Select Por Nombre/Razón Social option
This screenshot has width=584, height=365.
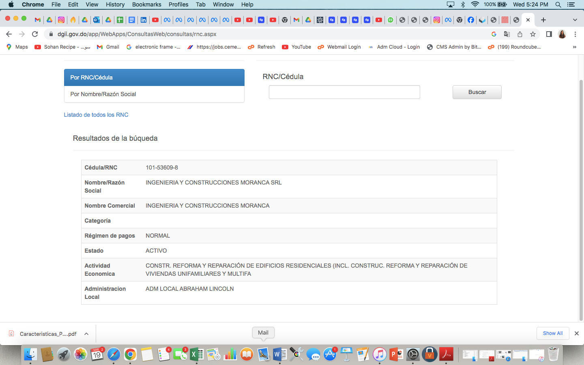[154, 94]
